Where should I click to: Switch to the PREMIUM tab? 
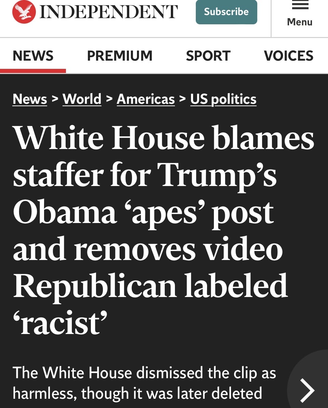point(120,56)
